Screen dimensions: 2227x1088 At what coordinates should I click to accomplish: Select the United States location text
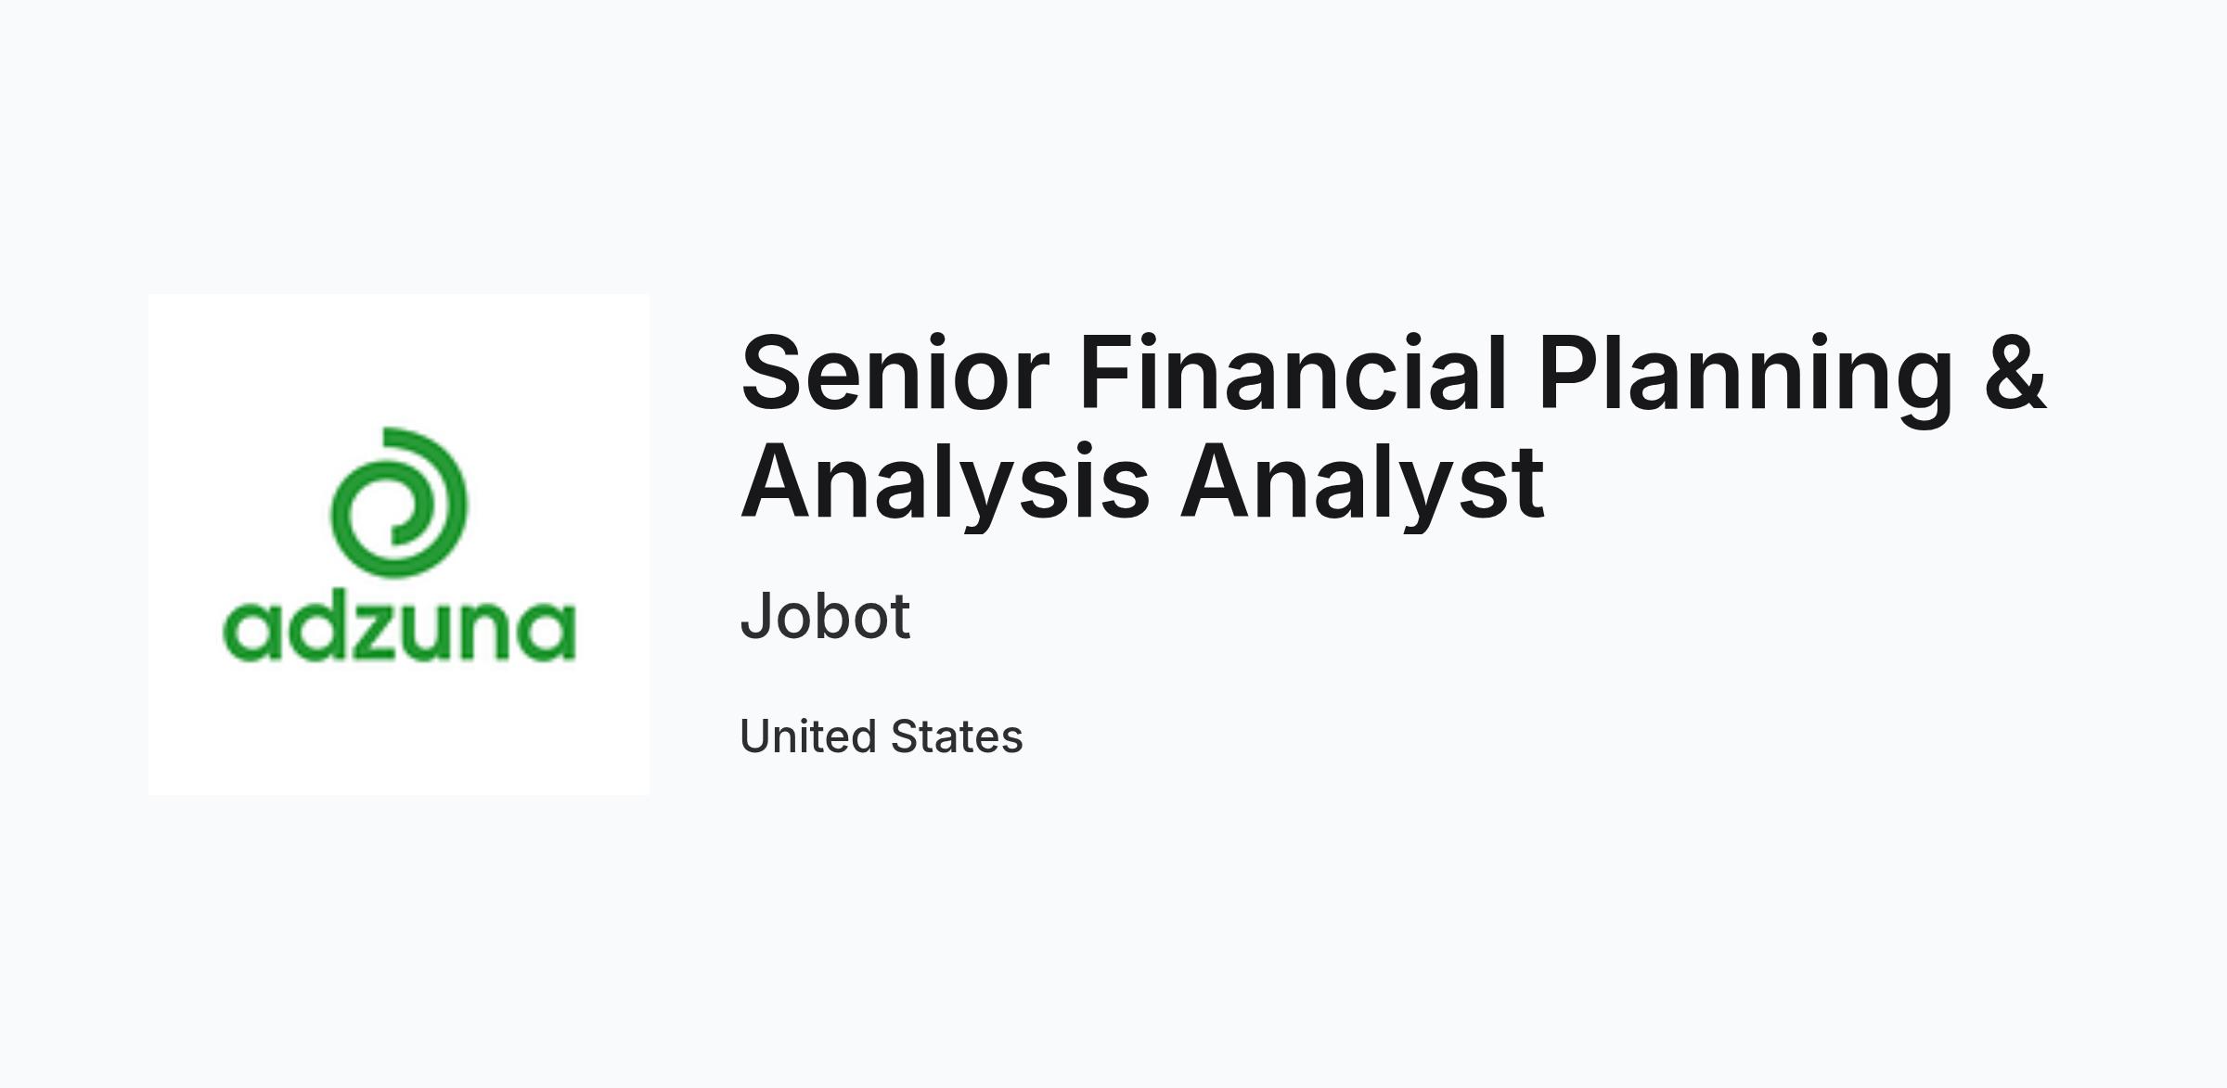point(882,736)
